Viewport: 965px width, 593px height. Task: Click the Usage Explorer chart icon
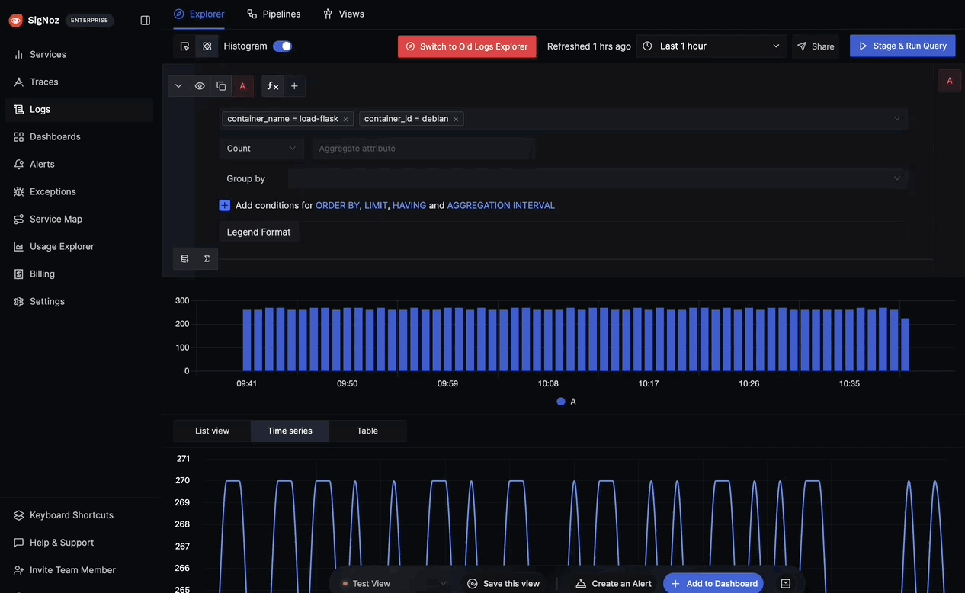pos(19,246)
